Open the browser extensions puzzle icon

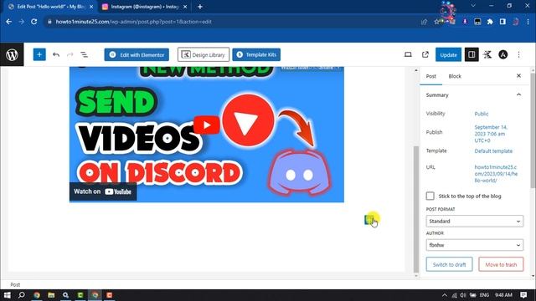pyautogui.click(x=490, y=22)
